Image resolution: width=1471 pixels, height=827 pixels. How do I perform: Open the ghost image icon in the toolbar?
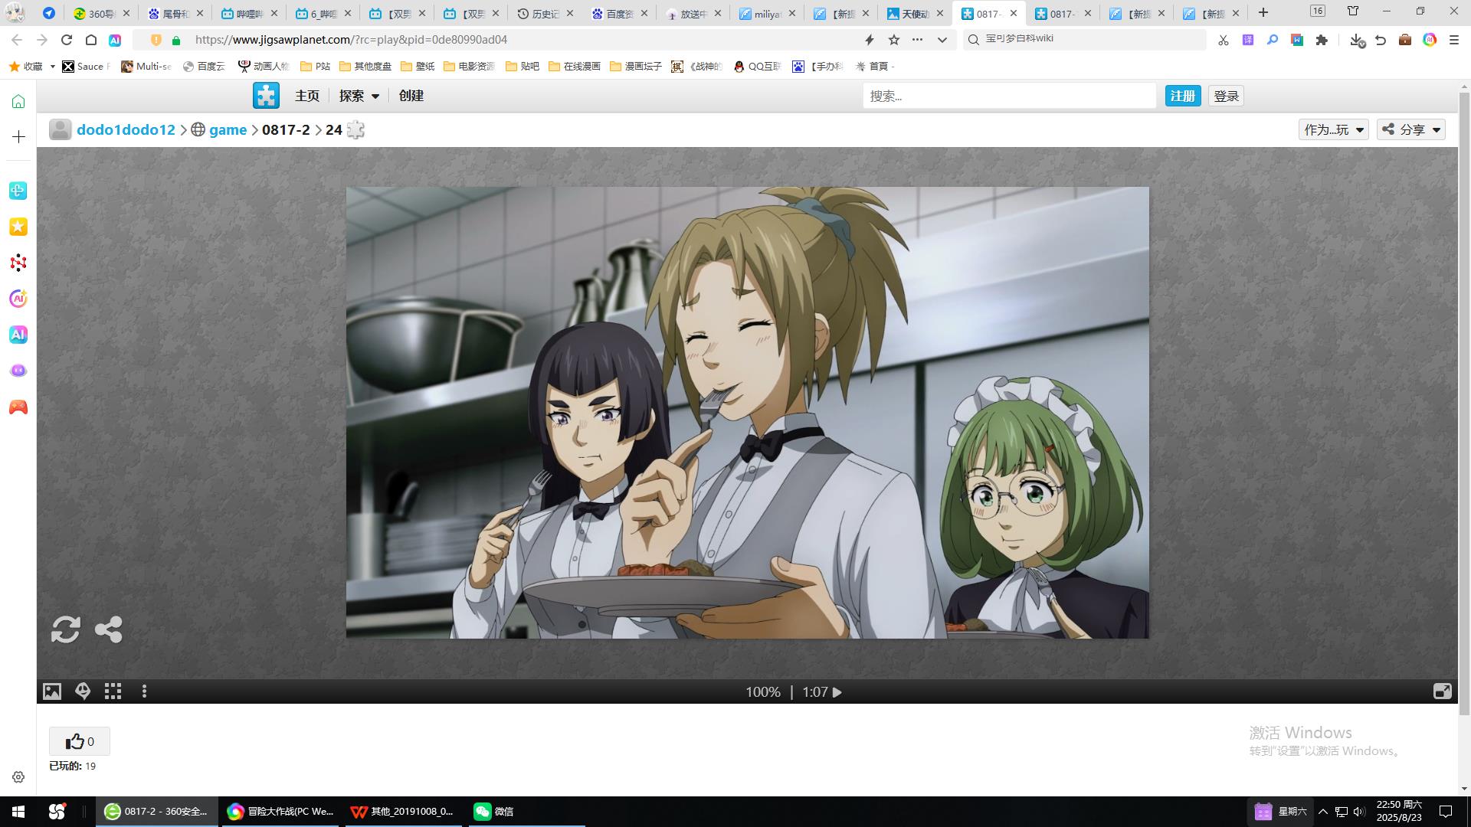pyautogui.click(x=83, y=692)
